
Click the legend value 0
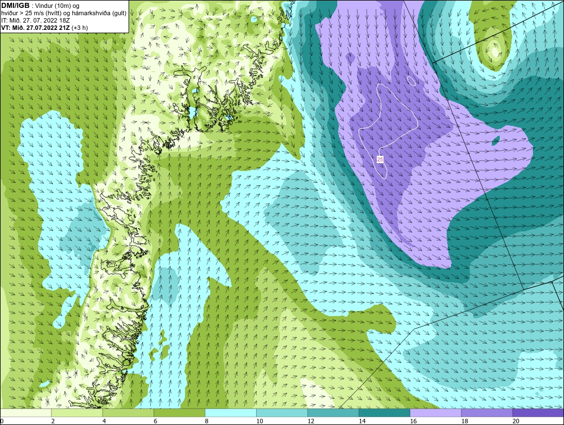(x=2, y=421)
